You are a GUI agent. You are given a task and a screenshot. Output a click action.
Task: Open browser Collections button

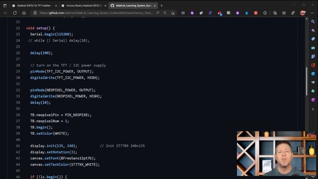tap(275, 13)
